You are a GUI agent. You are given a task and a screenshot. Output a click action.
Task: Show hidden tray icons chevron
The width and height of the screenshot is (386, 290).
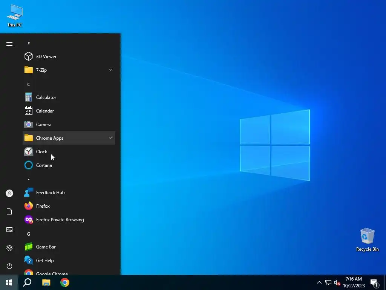pyautogui.click(x=319, y=282)
